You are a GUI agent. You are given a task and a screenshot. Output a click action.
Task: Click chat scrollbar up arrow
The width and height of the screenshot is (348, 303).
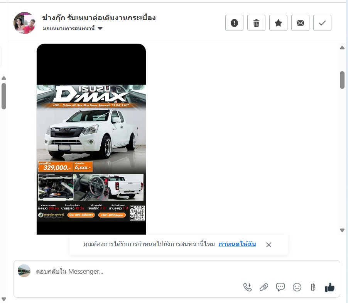tap(342, 48)
